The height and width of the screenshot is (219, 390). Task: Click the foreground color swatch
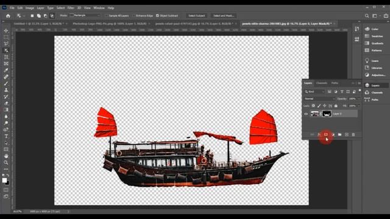[4, 180]
